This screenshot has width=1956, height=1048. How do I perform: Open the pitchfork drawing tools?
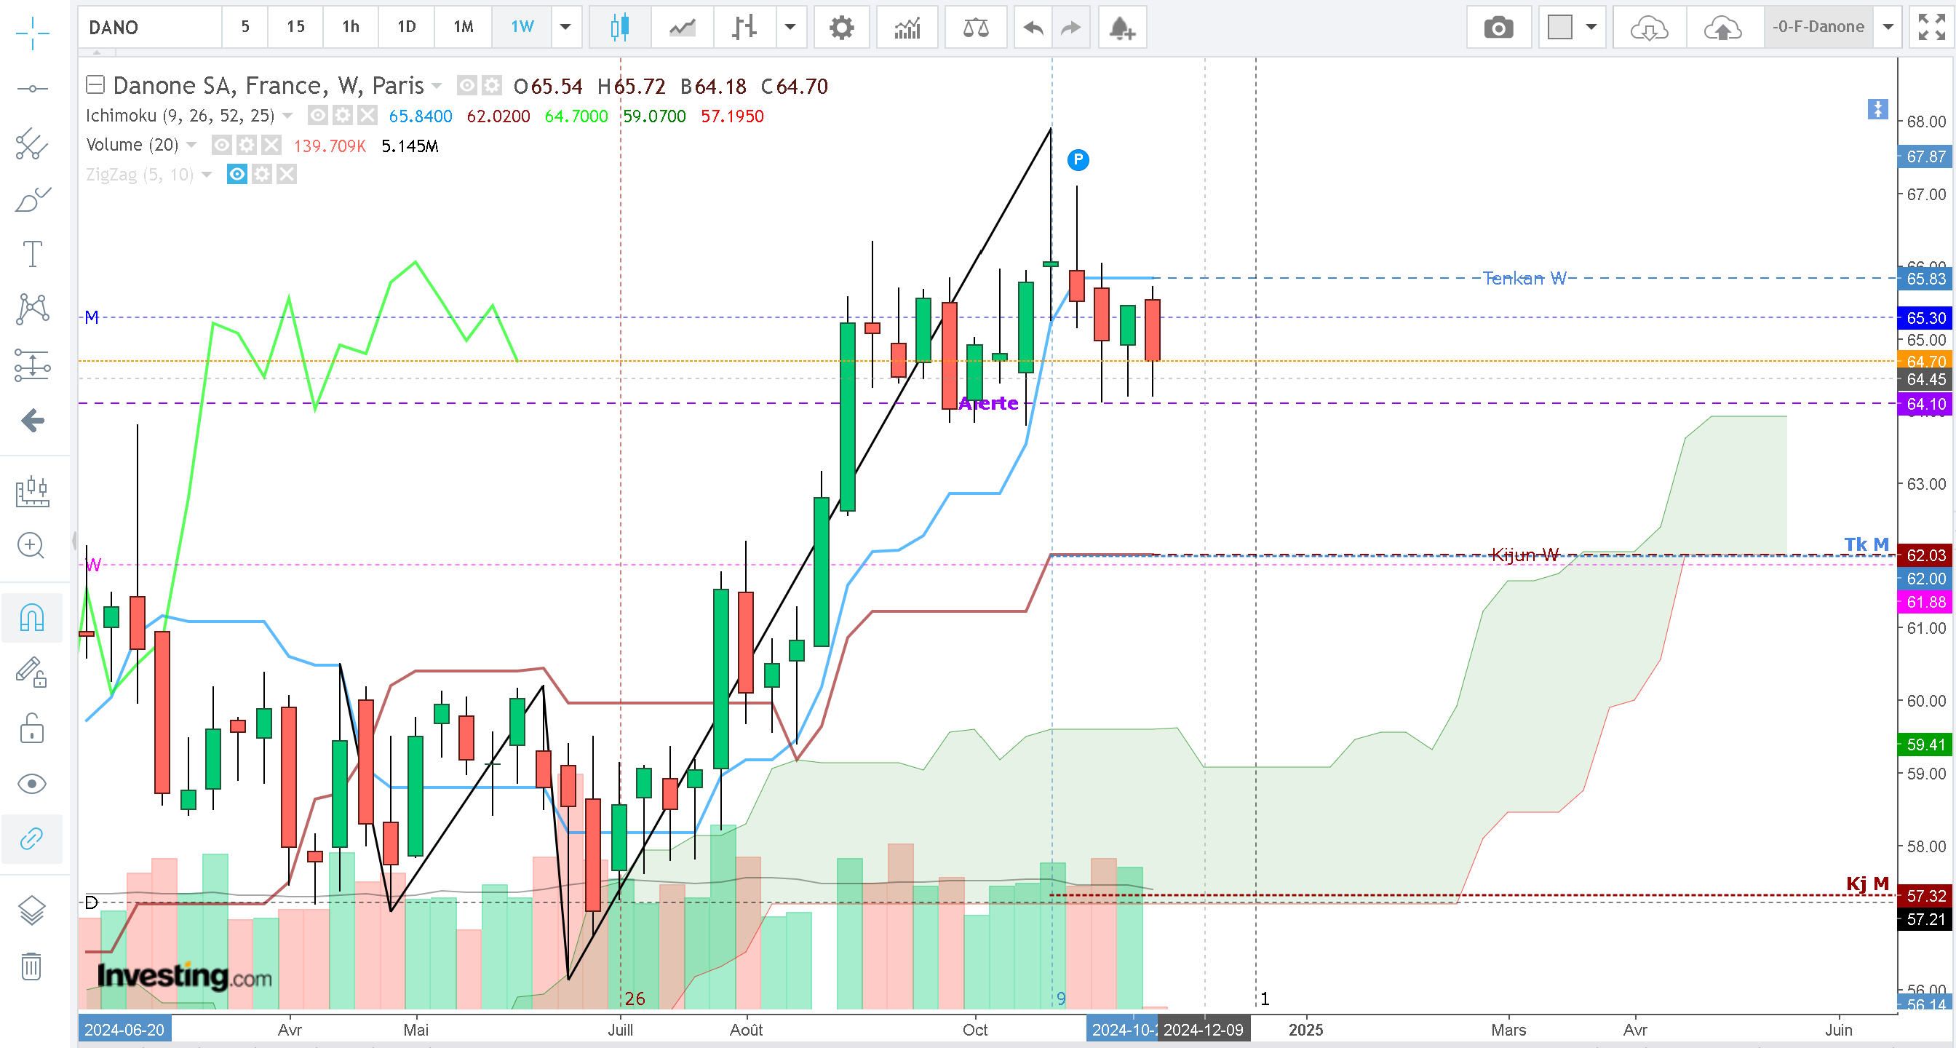click(x=32, y=143)
